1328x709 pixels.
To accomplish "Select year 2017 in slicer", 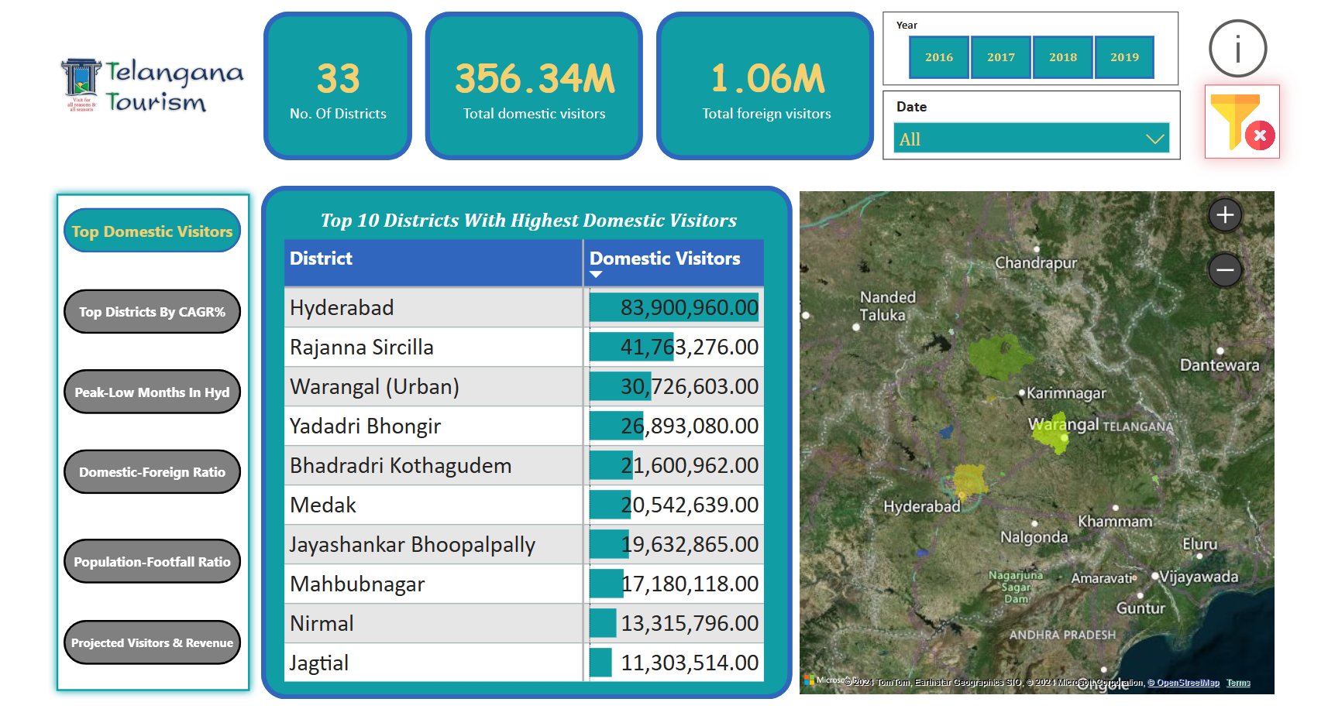I will [x=1000, y=57].
